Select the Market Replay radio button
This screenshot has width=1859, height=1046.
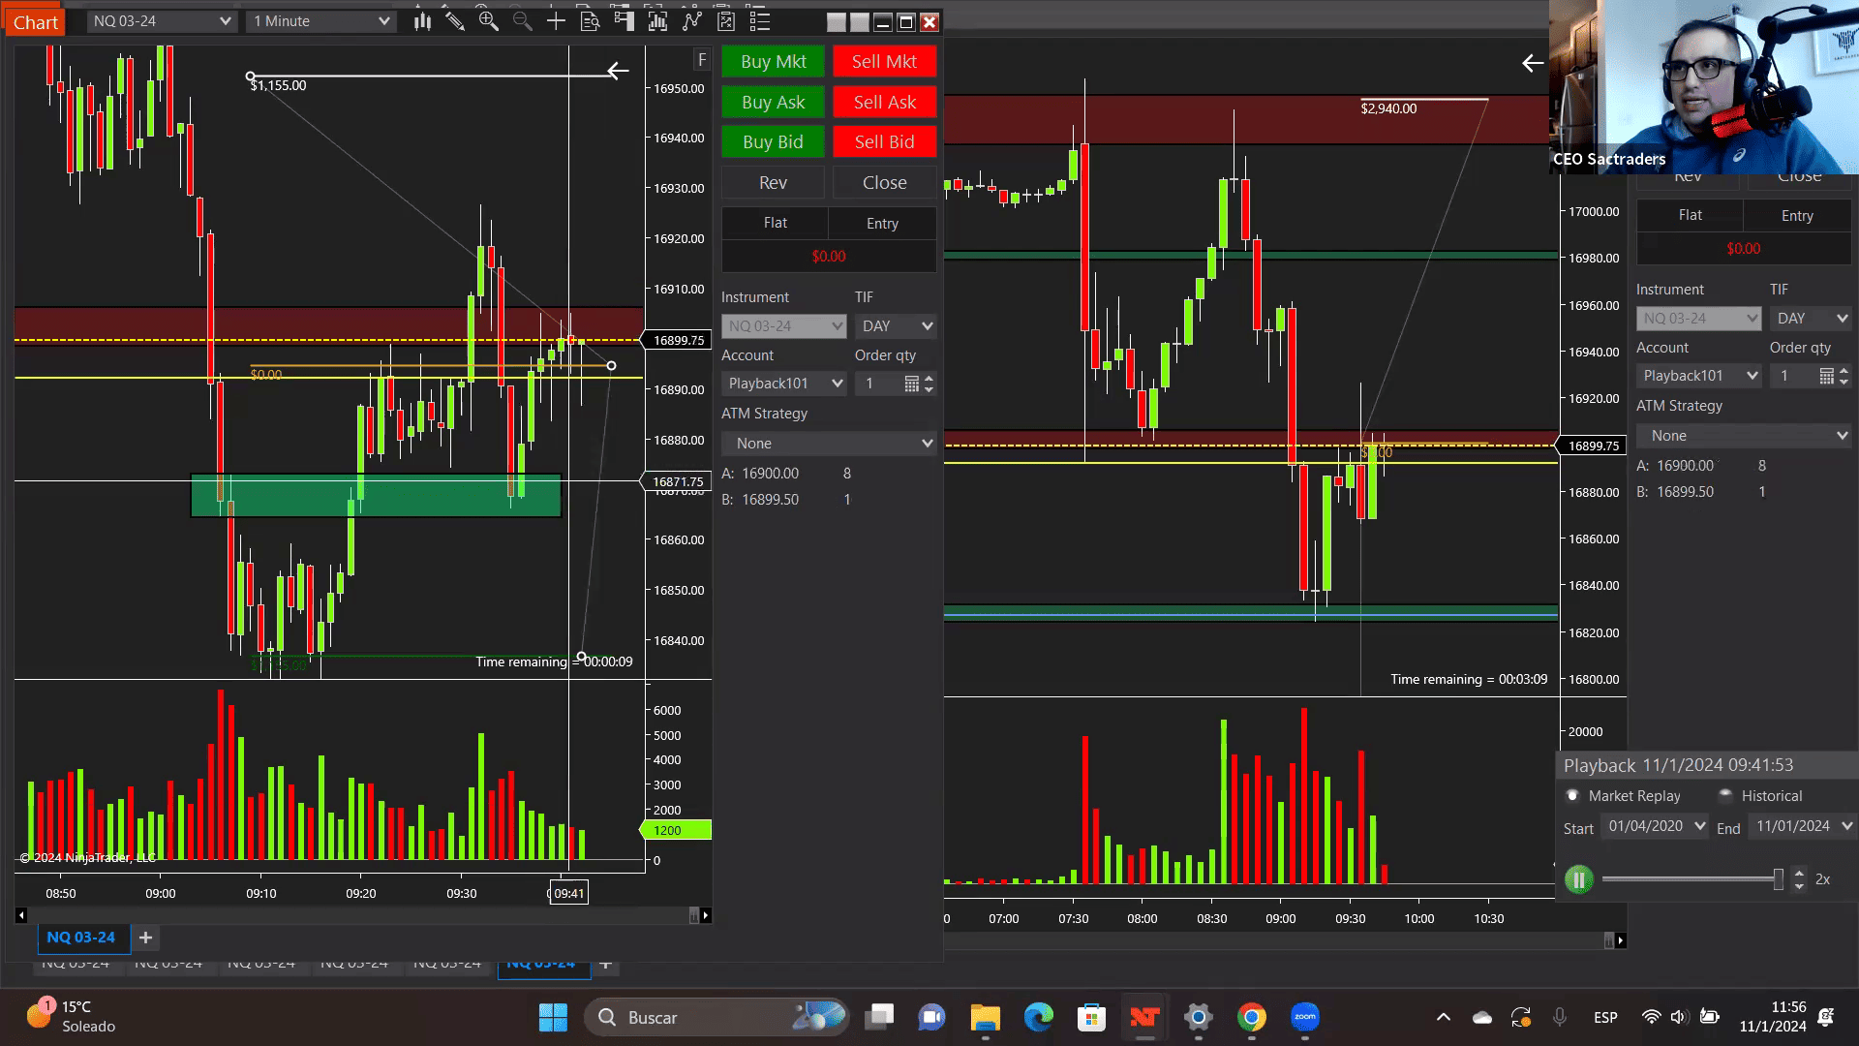(1572, 795)
